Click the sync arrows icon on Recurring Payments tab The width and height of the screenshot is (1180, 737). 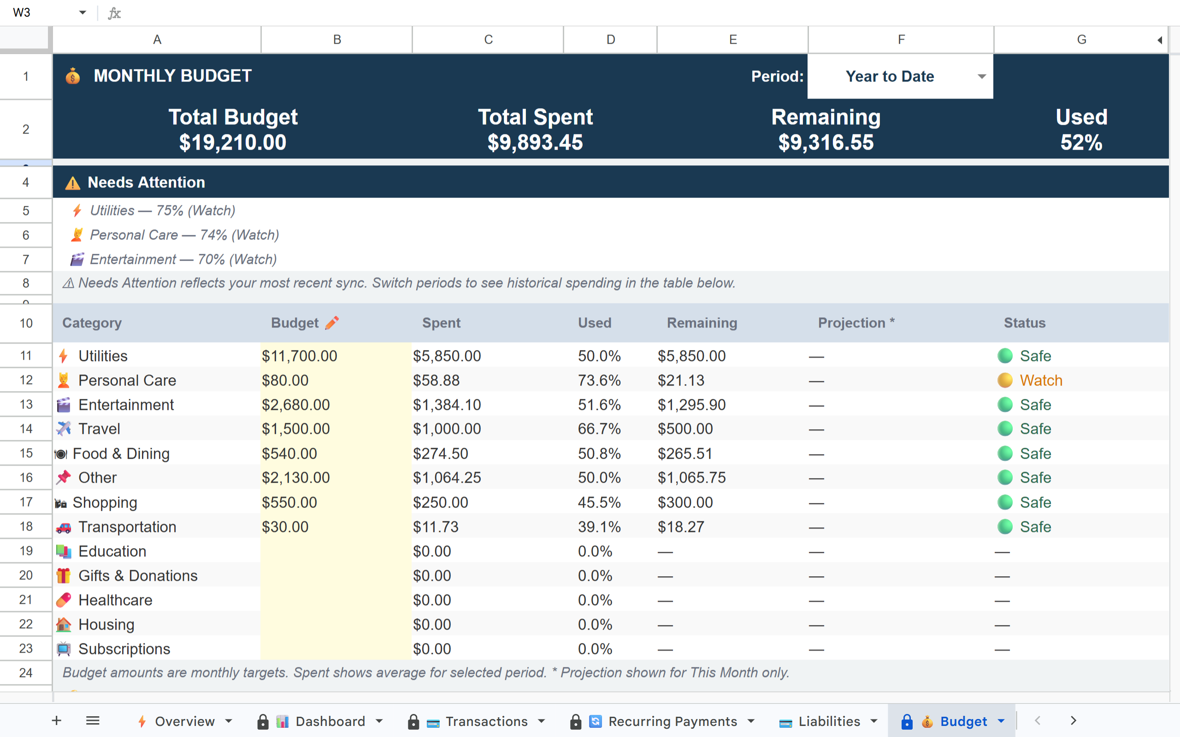[596, 721]
